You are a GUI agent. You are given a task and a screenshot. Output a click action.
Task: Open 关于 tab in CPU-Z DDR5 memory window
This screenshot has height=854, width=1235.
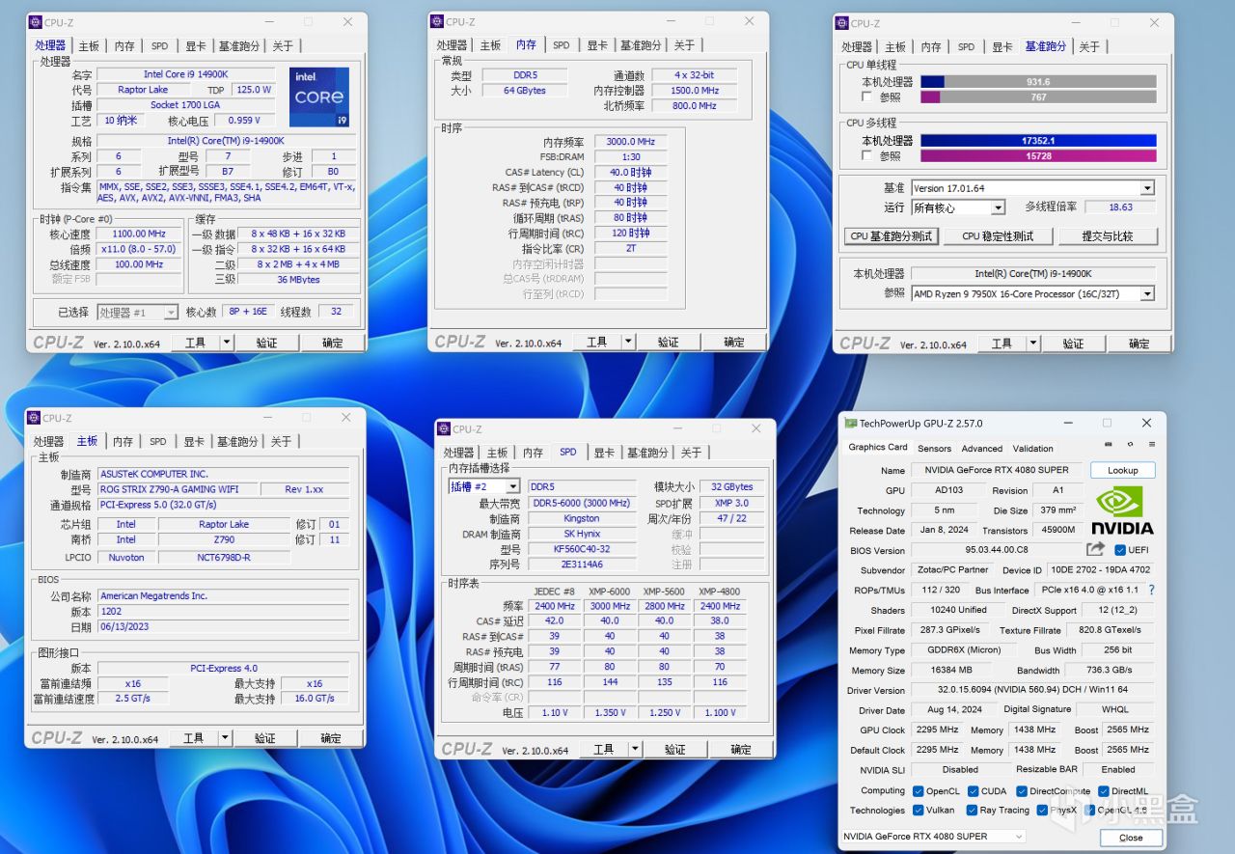(x=684, y=45)
